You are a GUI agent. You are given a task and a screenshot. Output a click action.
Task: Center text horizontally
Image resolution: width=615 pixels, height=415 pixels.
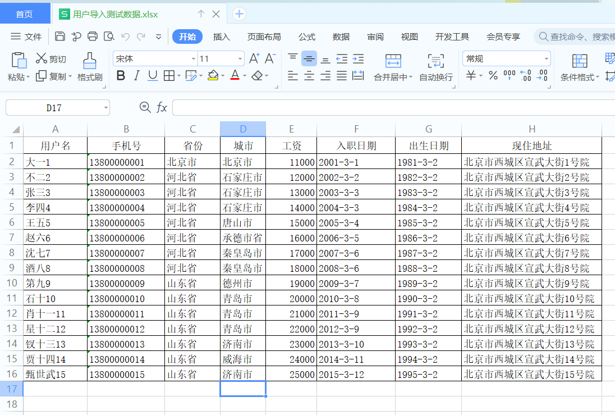[309, 75]
